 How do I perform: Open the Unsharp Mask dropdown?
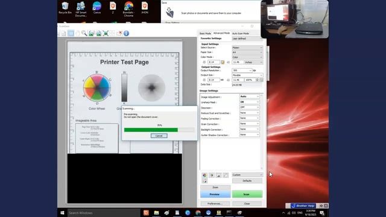[x=250, y=102]
